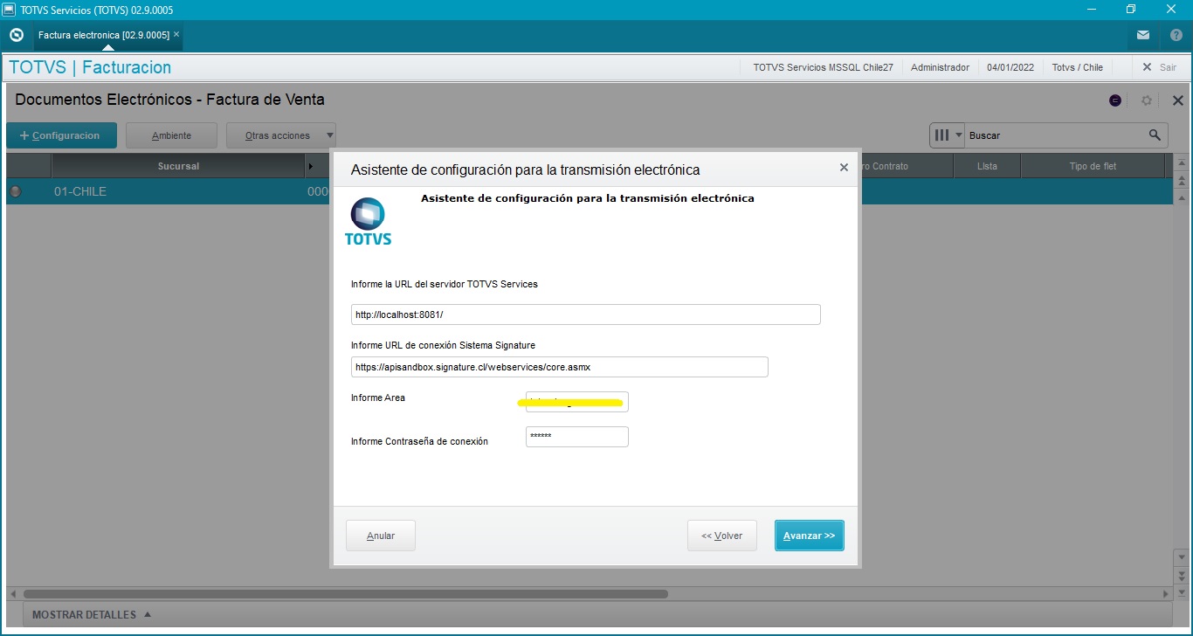The height and width of the screenshot is (636, 1193).
Task: Click the TOTVS home circle icon
Action: (16, 35)
